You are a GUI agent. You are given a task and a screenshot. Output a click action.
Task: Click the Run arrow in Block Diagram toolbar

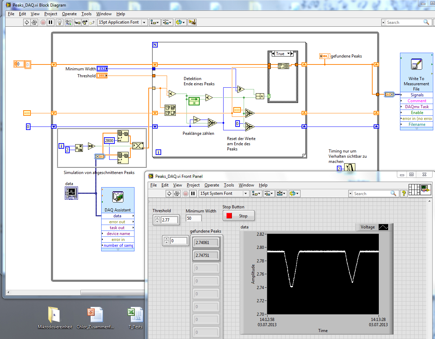[x=27, y=22]
